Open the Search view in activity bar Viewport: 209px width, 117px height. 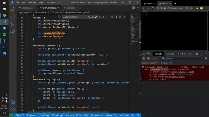coord(13,17)
